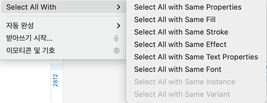Open the 자동 완성 menu entry
Viewport: 267px width, 103px height.
[x=64, y=26]
